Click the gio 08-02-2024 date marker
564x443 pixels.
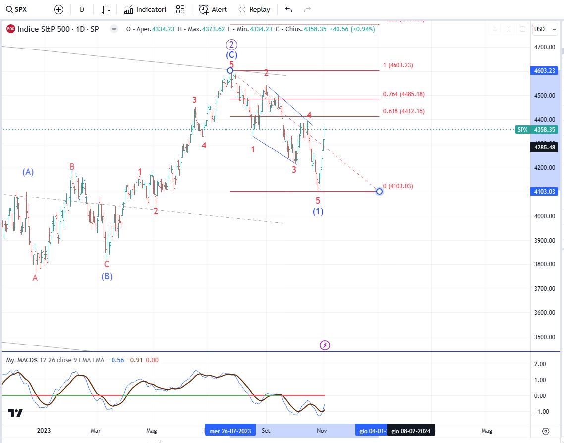pyautogui.click(x=411, y=431)
